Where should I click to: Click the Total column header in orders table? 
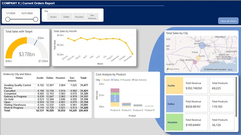83,78
